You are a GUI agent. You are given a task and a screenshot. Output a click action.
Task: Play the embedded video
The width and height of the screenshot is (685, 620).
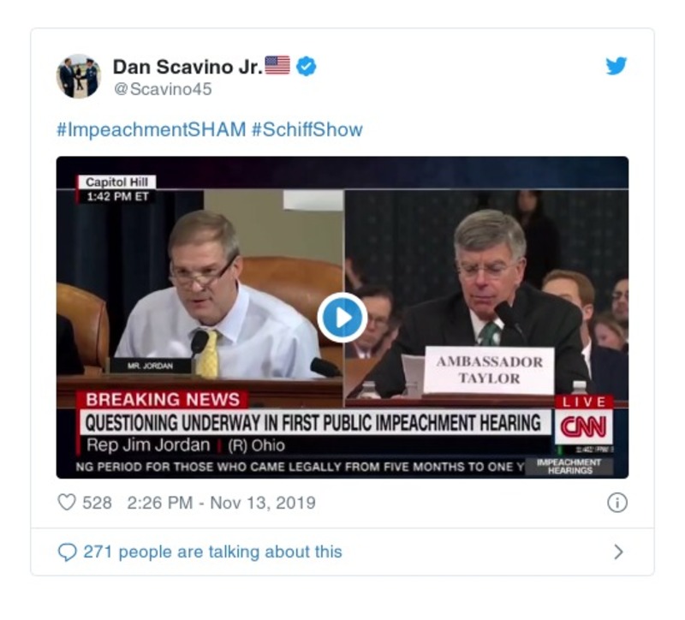tap(342, 318)
